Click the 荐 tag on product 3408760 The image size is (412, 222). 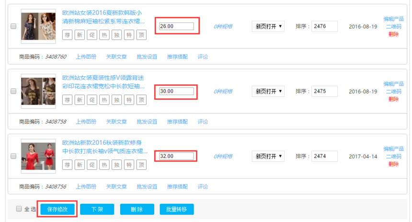click(x=68, y=35)
